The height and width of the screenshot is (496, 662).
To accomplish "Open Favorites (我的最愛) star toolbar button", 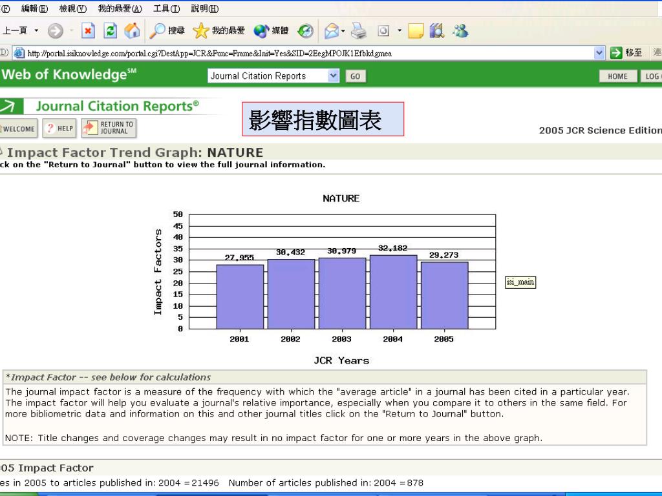I will 219,30.
